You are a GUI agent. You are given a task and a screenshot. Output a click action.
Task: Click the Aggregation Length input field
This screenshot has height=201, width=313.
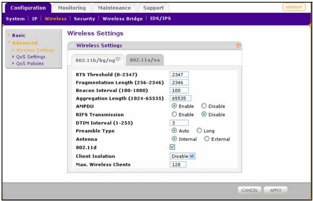(181, 98)
